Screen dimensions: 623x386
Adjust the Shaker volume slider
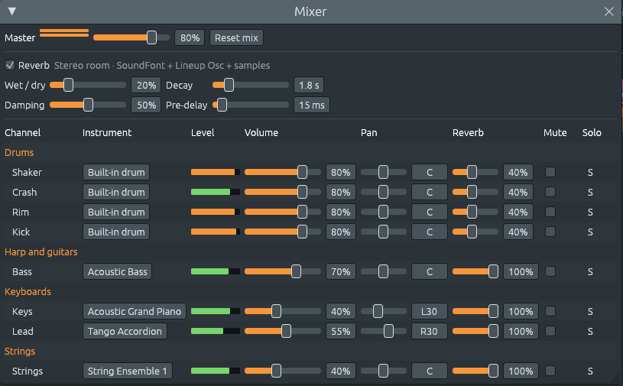click(x=283, y=172)
